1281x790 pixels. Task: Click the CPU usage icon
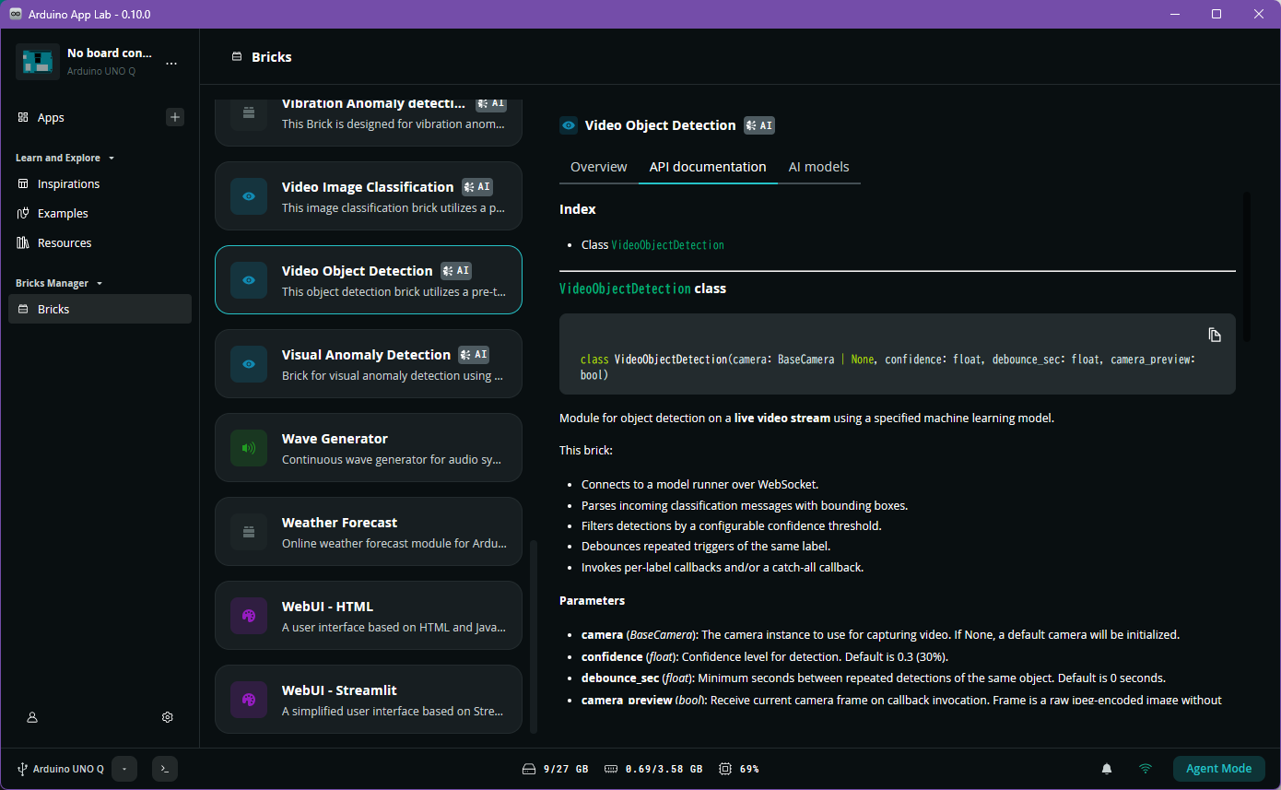[725, 769]
